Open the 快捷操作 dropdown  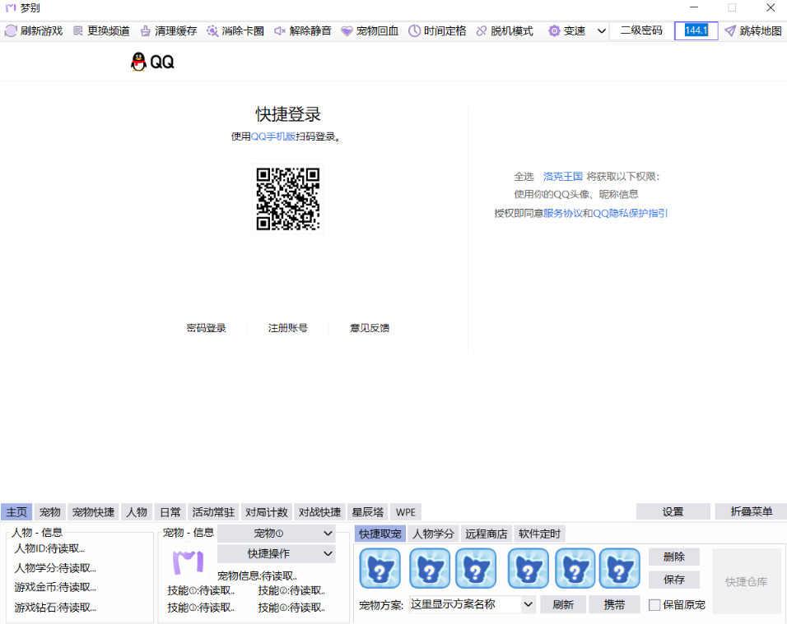coord(277,553)
